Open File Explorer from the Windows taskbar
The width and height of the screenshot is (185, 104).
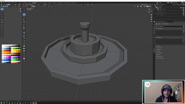click(x=4, y=103)
